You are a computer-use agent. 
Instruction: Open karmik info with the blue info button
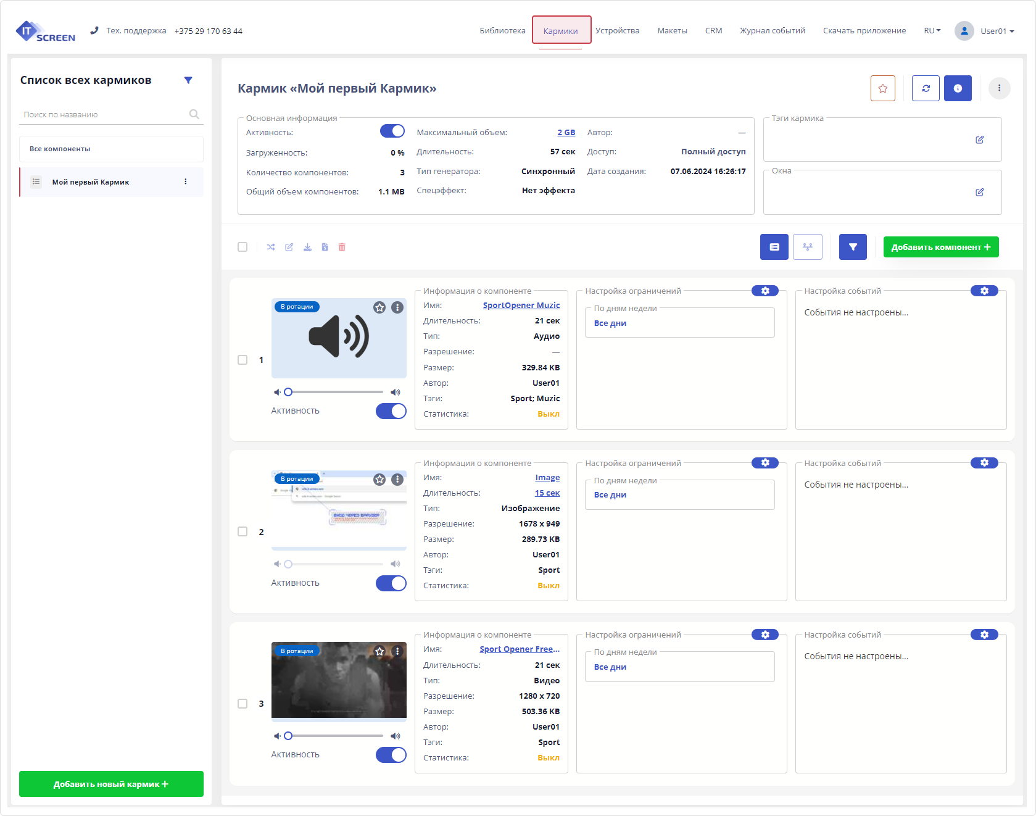tap(958, 88)
